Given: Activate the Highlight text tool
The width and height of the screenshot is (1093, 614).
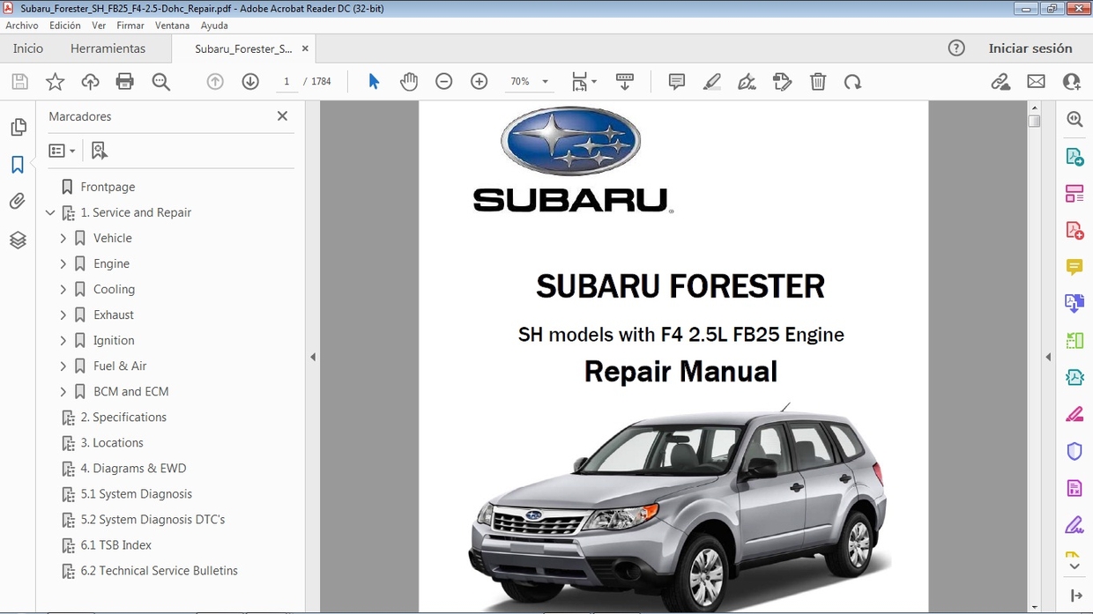Looking at the screenshot, I should pos(711,81).
